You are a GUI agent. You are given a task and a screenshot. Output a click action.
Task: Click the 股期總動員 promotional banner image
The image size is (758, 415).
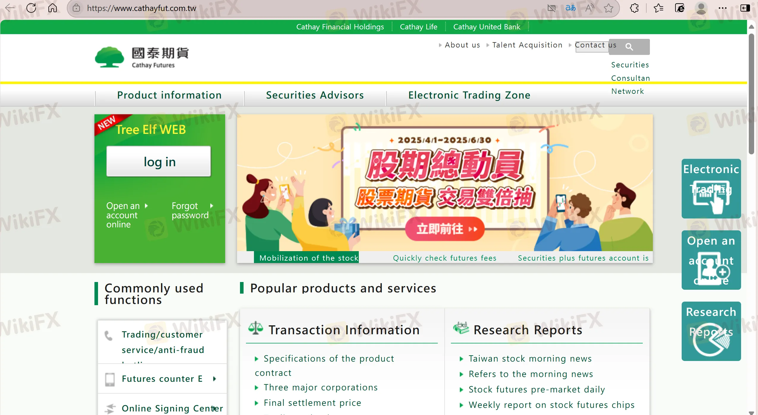coord(445,183)
